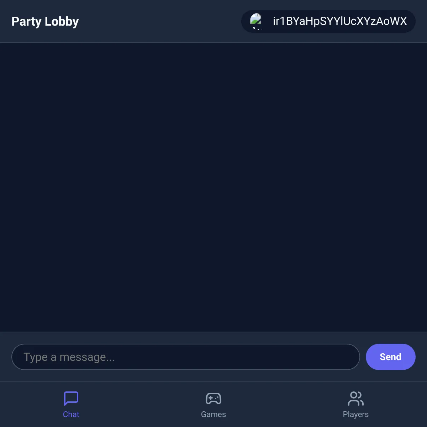Click the 'Chat' text under bubble icon

coord(71,414)
